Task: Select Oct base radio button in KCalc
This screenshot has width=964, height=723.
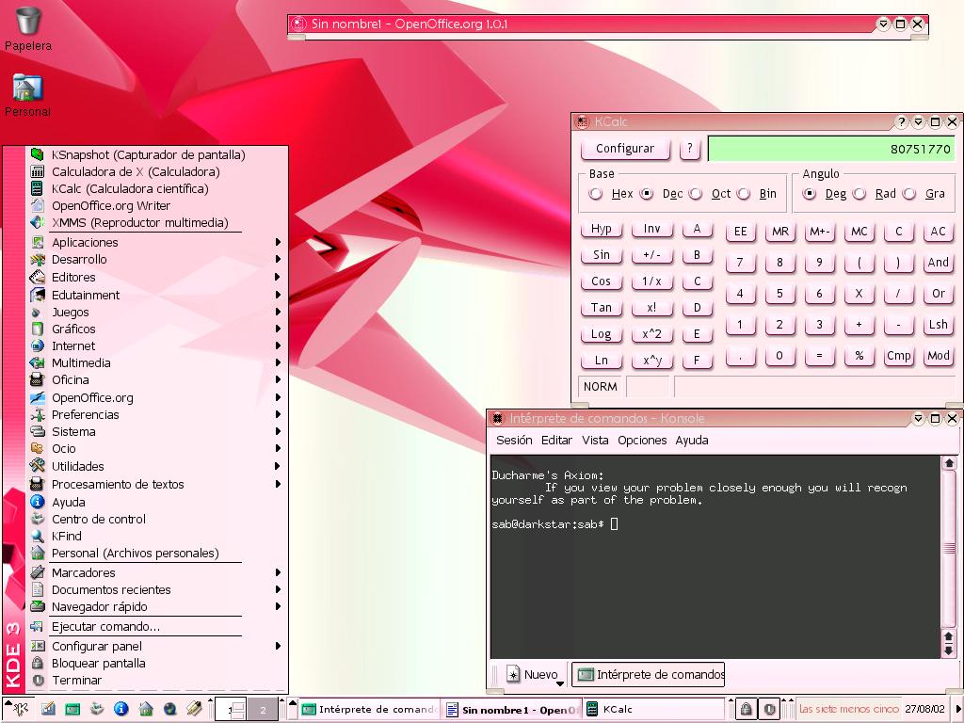Action: (696, 194)
